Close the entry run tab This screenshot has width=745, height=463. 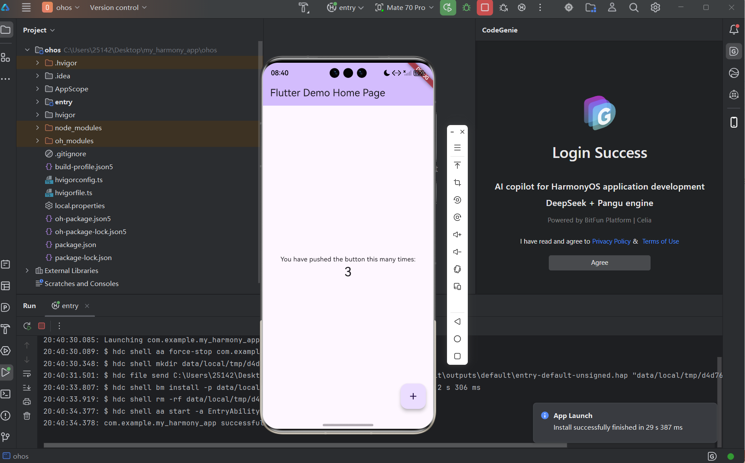click(x=87, y=306)
